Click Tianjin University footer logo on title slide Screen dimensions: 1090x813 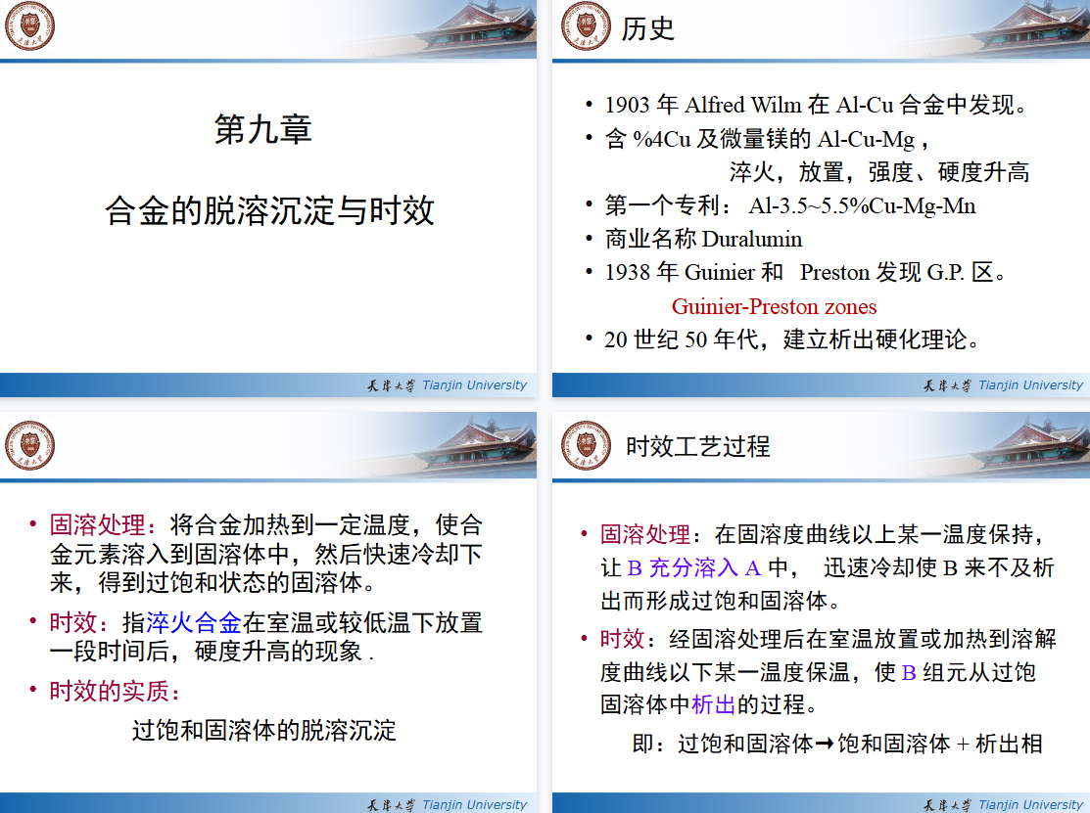(447, 385)
